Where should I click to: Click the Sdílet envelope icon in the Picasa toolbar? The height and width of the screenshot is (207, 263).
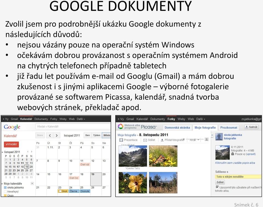click(145, 140)
